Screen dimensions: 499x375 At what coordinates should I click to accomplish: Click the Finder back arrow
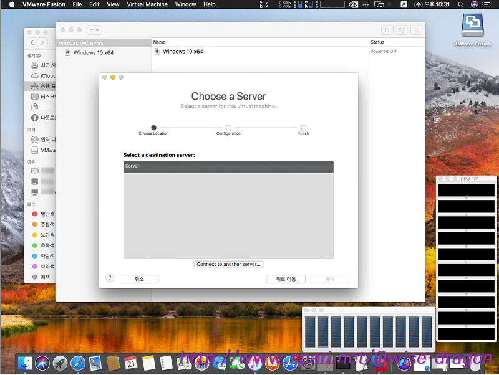coord(32,42)
